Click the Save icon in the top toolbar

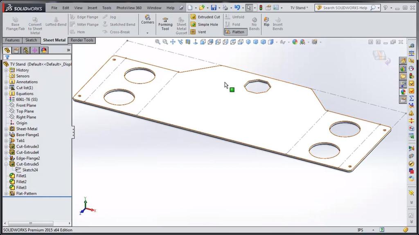point(214,8)
